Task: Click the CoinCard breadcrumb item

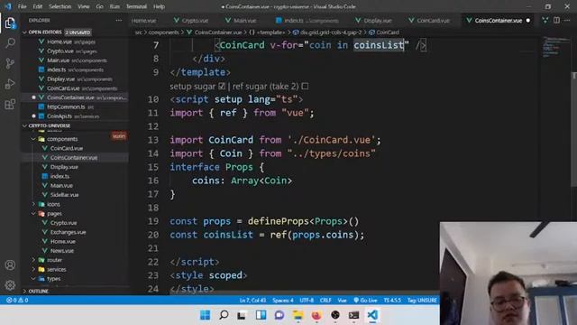Action: tap(384, 32)
